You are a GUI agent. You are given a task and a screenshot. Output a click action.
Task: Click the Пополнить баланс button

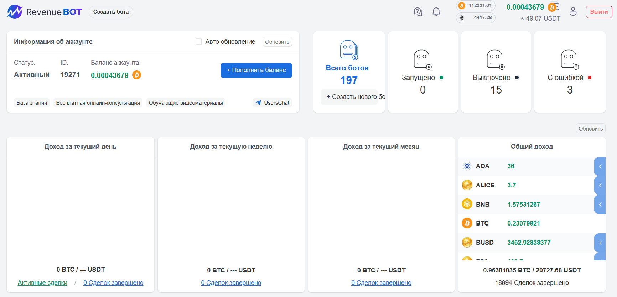tap(256, 70)
